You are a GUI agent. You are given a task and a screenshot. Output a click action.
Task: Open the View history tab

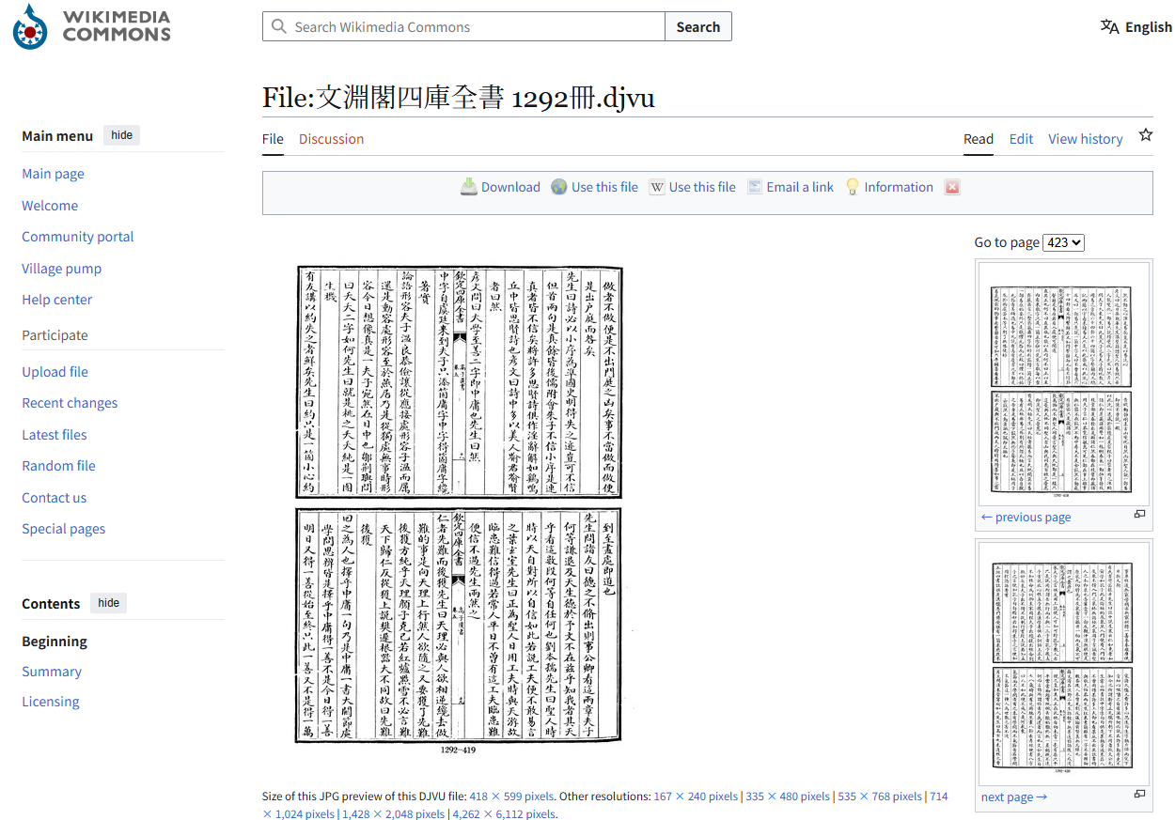tap(1086, 139)
